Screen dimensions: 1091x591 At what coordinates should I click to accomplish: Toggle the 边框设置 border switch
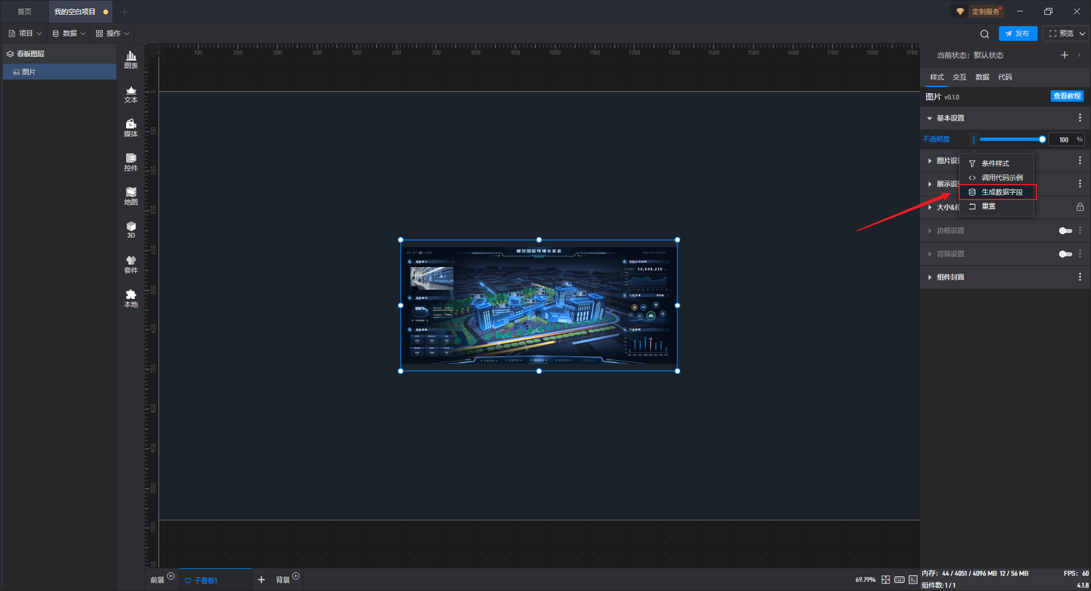[x=1065, y=231]
